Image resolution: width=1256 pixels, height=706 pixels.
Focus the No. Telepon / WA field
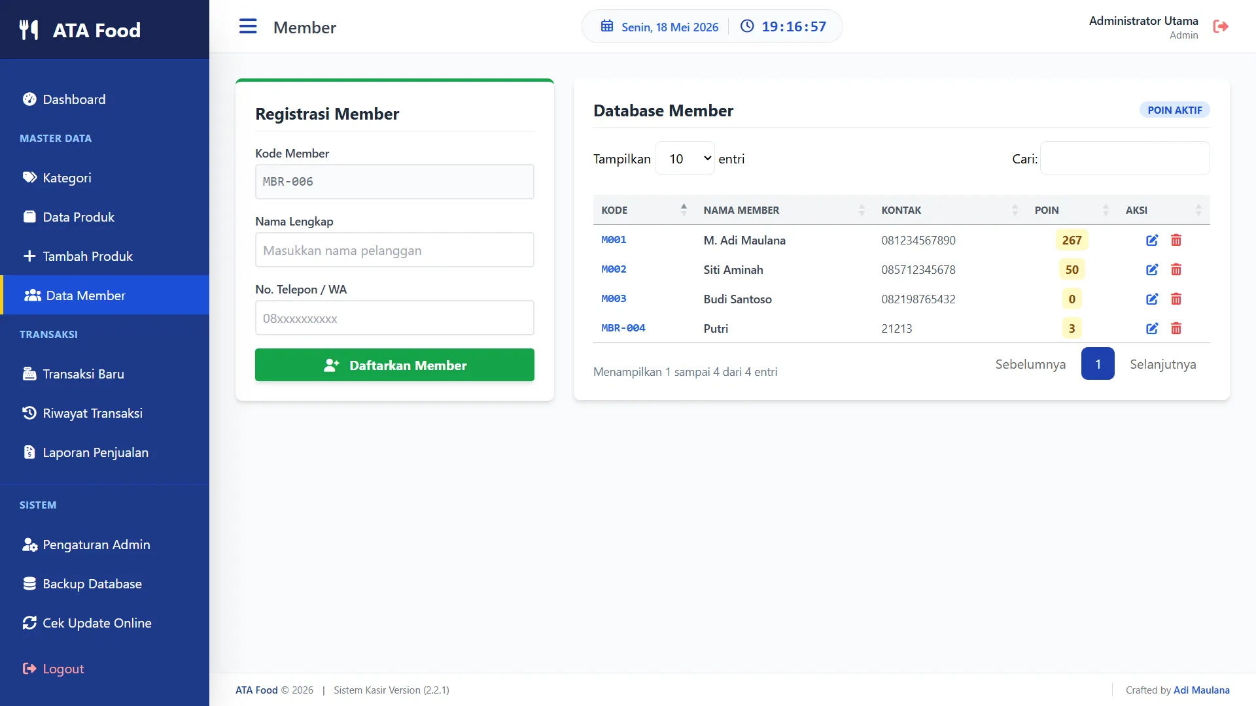[x=394, y=318]
